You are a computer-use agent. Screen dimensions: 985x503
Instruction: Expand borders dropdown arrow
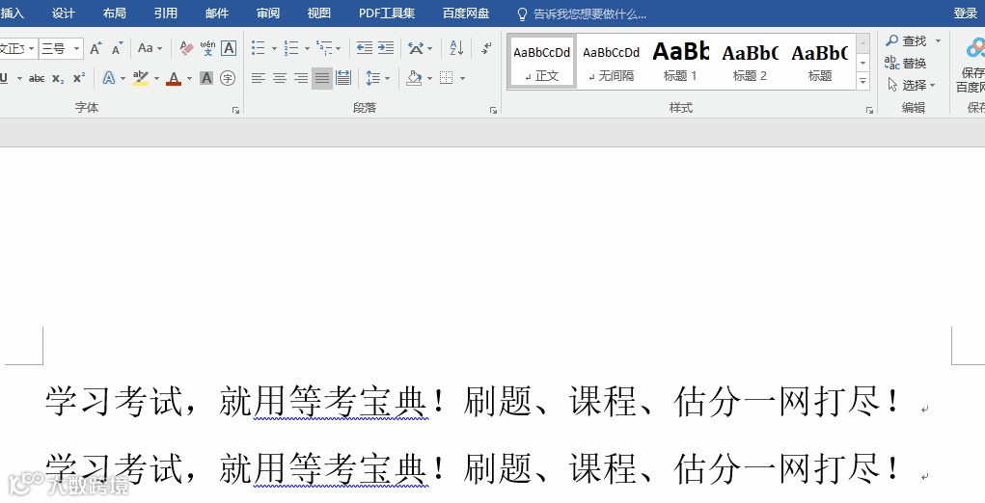tap(462, 78)
